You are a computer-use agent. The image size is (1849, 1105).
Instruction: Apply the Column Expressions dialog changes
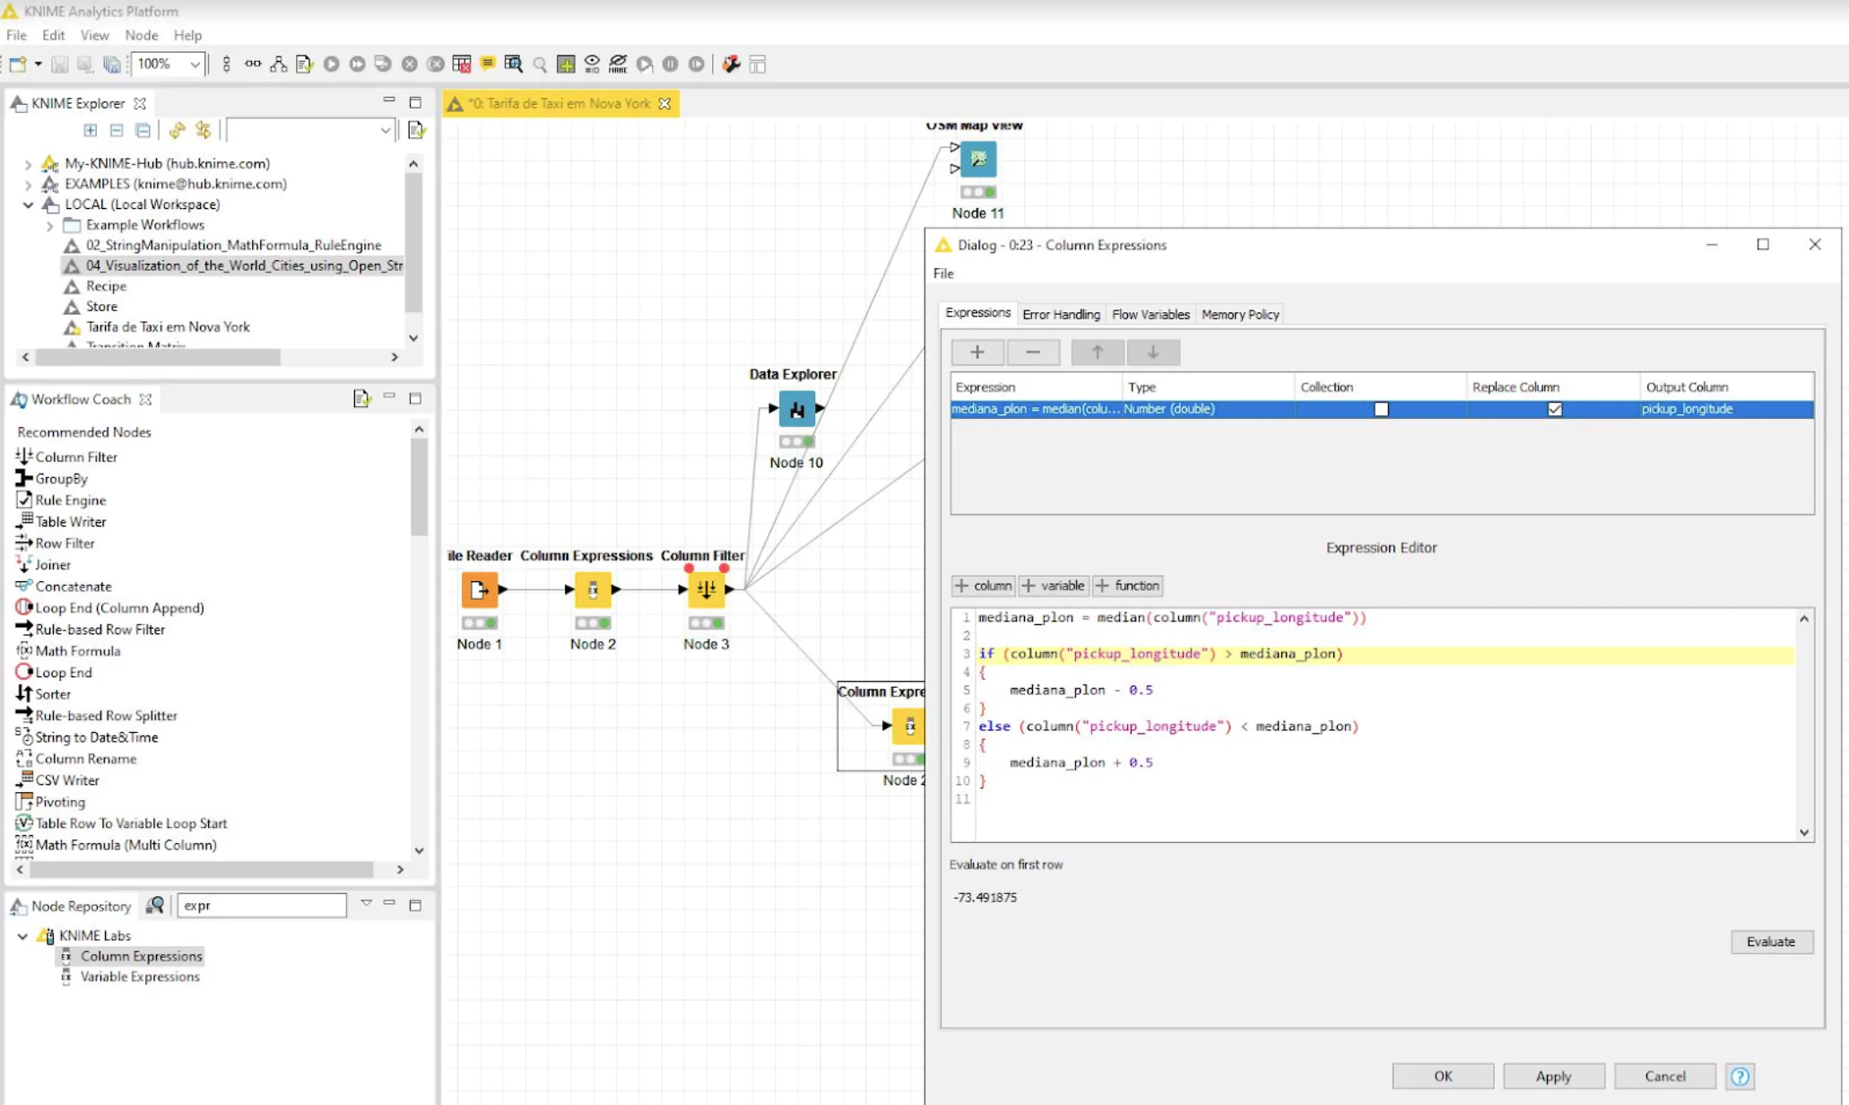[1553, 1075]
